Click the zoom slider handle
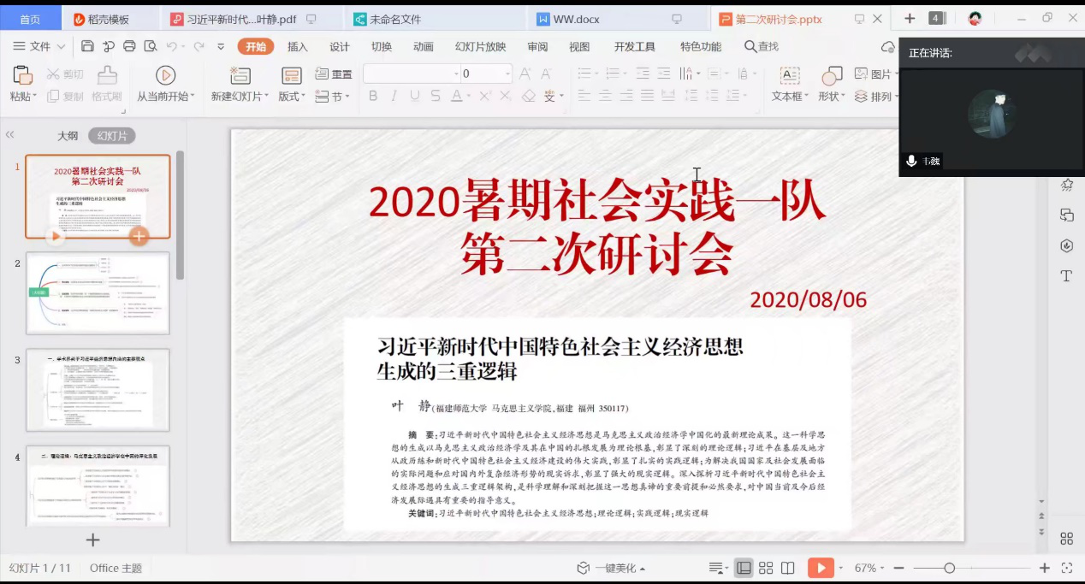The height and width of the screenshot is (584, 1085). point(949,569)
